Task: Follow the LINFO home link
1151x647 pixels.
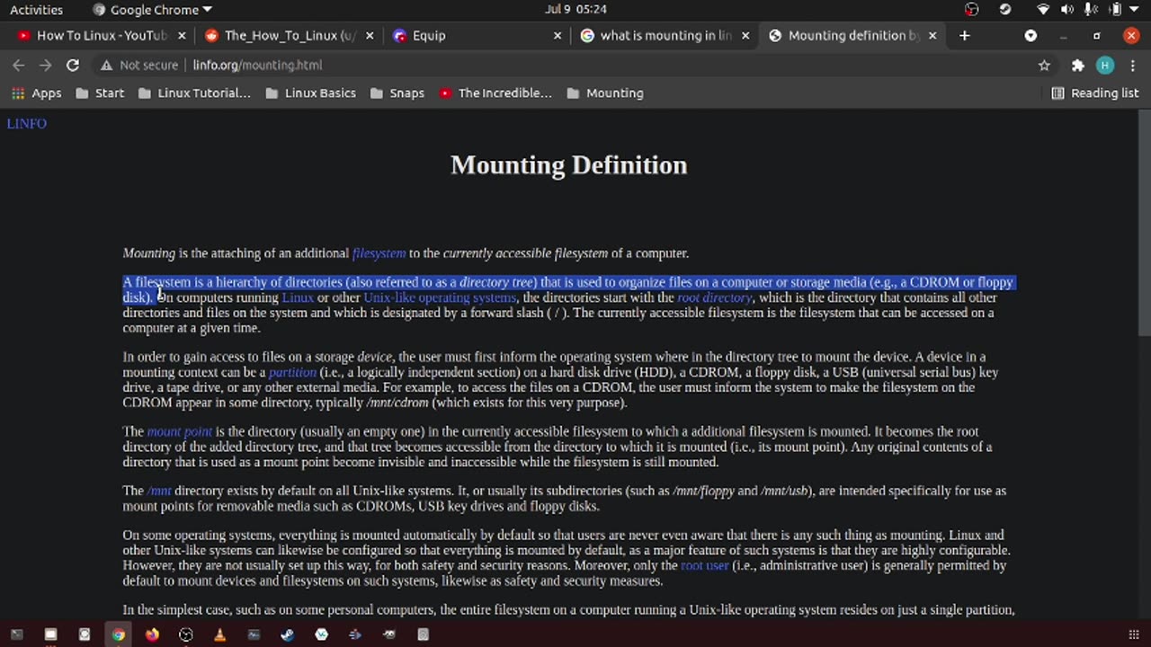Action: 26,123
